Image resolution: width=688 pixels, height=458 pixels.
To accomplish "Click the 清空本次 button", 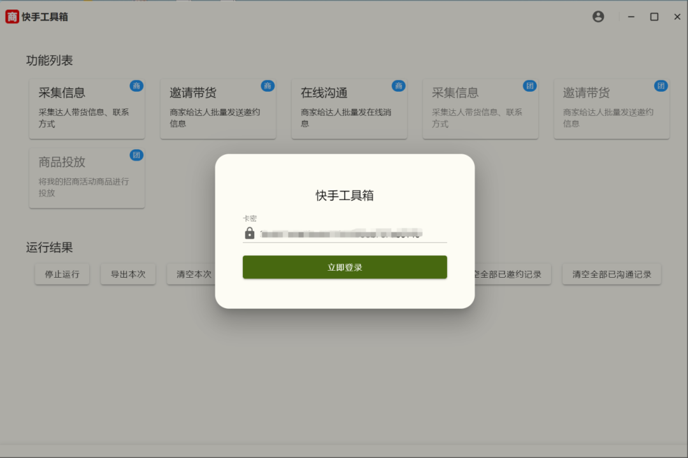I will tap(192, 274).
